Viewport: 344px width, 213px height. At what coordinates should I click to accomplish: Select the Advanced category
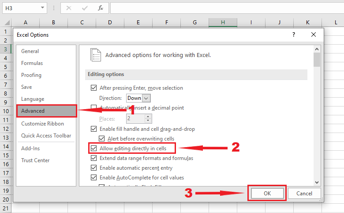coord(46,111)
